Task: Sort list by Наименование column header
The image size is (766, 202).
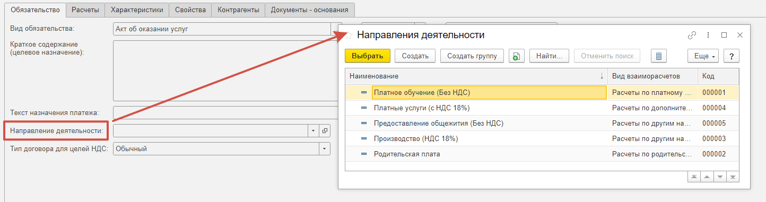Action: tap(476, 76)
